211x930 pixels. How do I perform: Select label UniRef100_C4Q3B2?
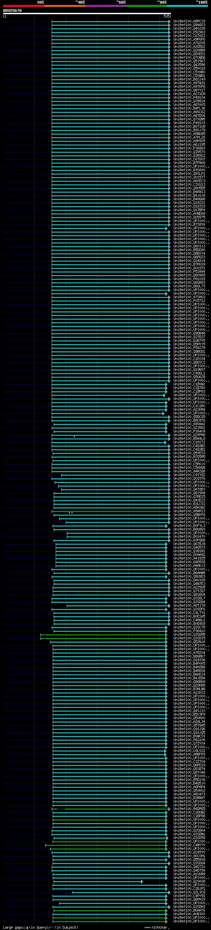(189, 446)
